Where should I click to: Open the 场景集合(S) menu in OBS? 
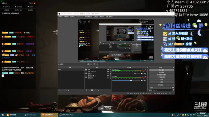point(88,17)
